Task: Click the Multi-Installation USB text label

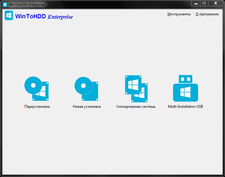Action: (185, 107)
